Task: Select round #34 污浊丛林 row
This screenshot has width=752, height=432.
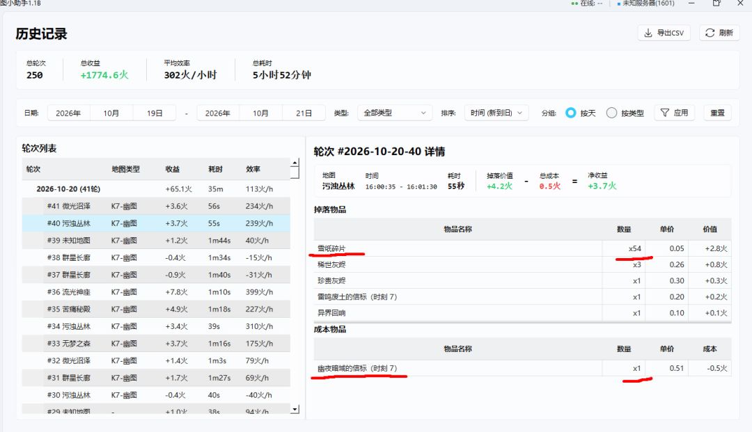Action: point(156,326)
